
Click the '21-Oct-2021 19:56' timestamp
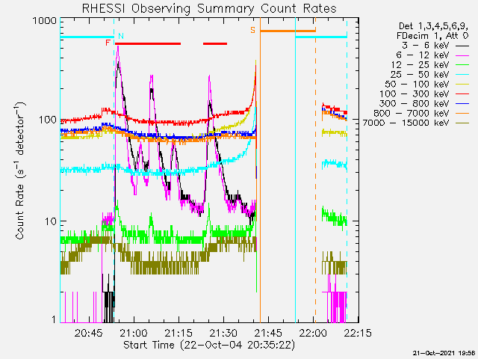point(445,353)
